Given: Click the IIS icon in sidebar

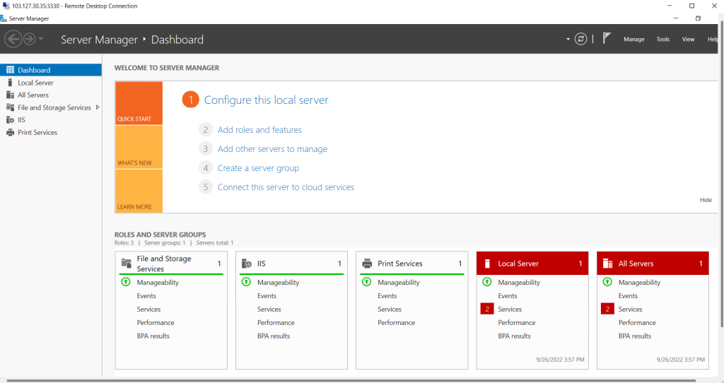Looking at the screenshot, I should (x=10, y=120).
